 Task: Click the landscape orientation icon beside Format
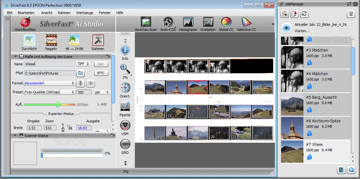click(x=91, y=83)
